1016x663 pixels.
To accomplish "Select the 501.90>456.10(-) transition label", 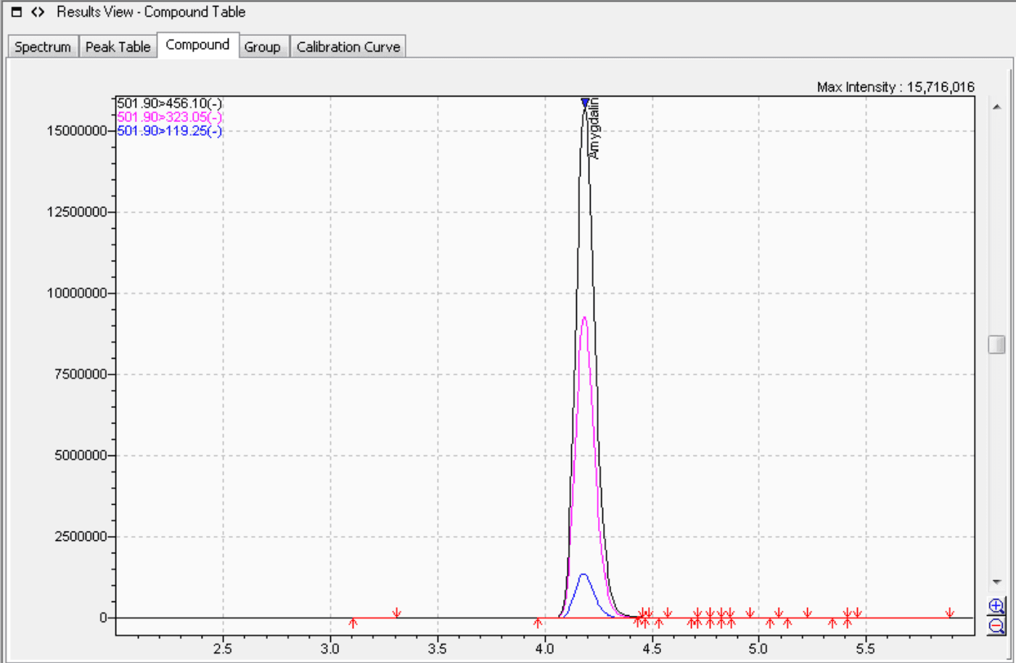I will tap(170, 104).
